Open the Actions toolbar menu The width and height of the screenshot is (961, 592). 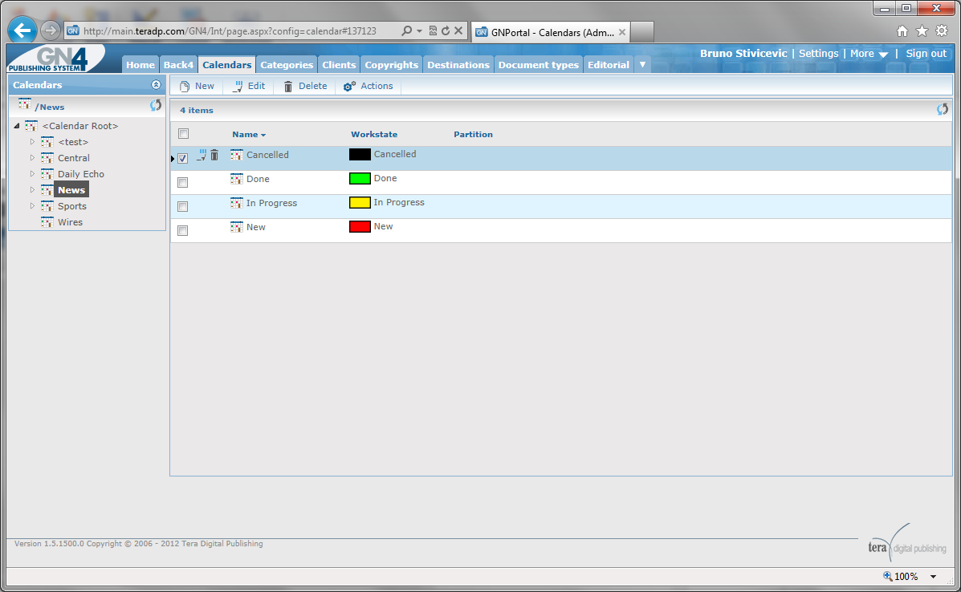click(x=369, y=87)
